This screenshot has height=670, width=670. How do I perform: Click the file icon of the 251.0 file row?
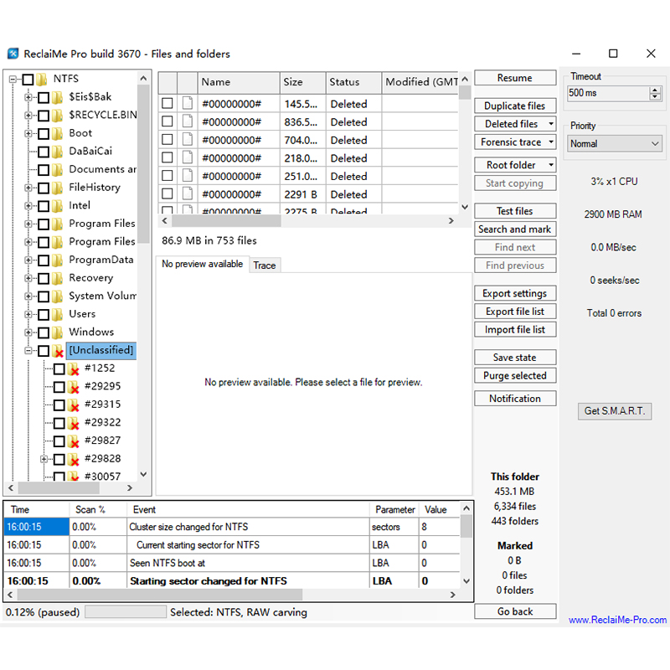[187, 176]
